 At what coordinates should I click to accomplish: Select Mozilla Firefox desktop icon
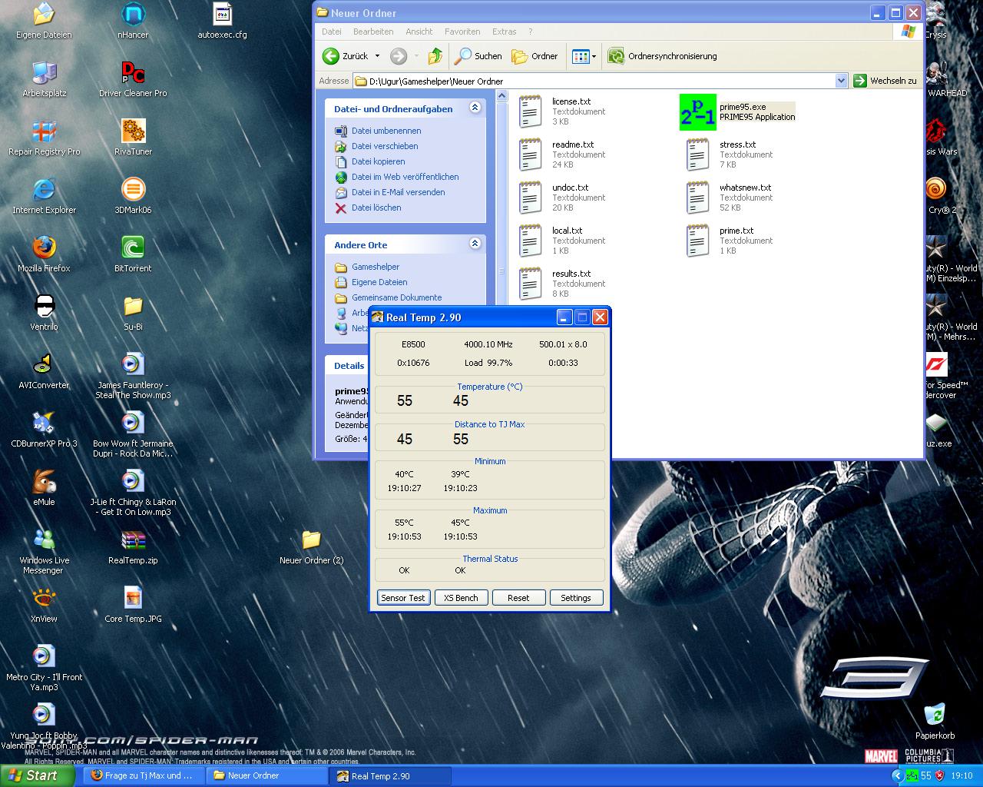point(44,254)
